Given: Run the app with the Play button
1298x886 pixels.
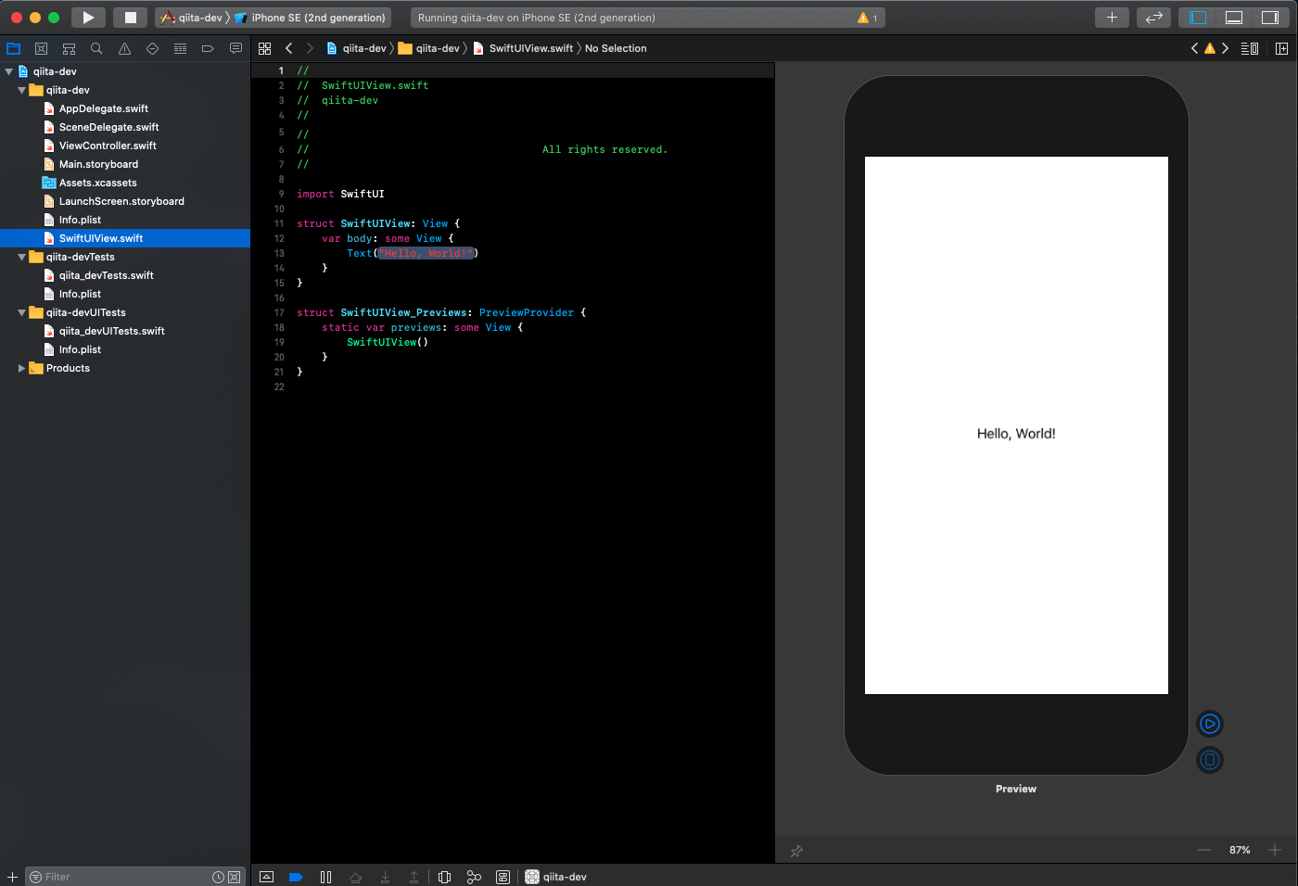Looking at the screenshot, I should click(88, 18).
